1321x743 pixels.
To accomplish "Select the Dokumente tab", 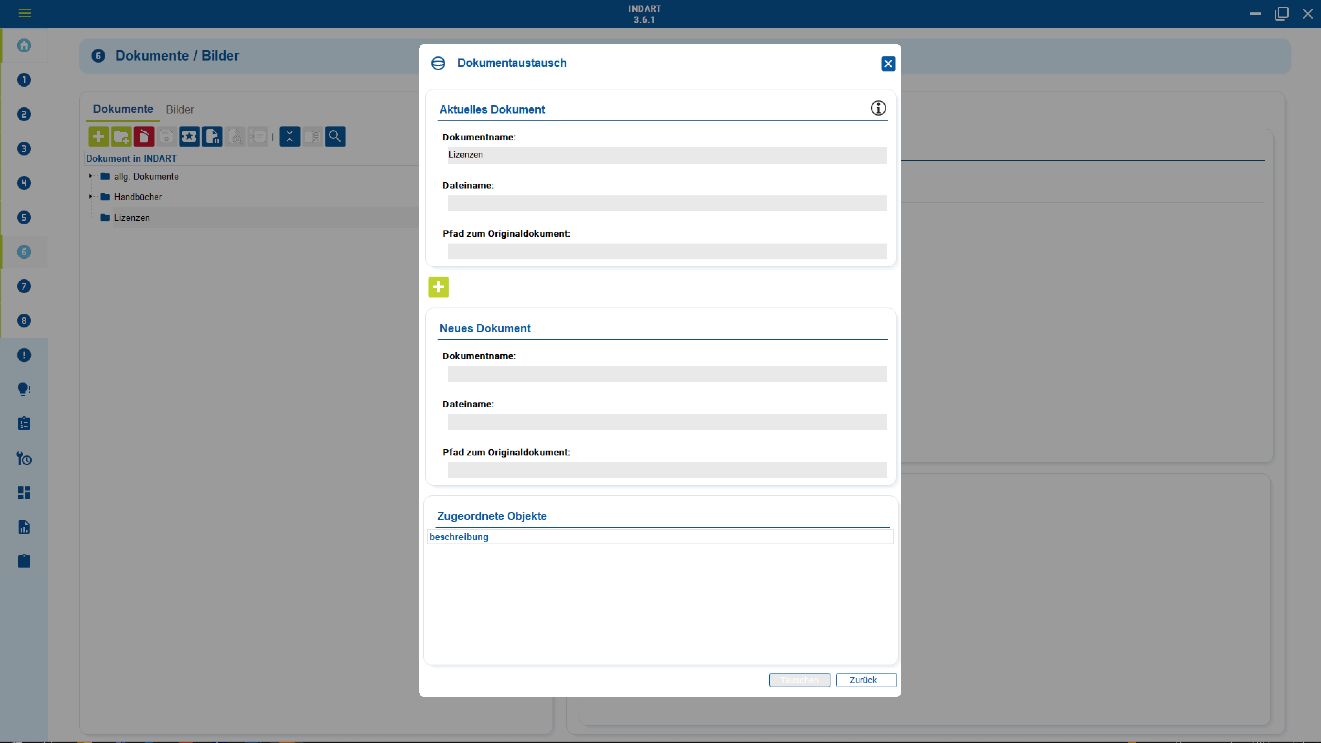I will (x=122, y=109).
